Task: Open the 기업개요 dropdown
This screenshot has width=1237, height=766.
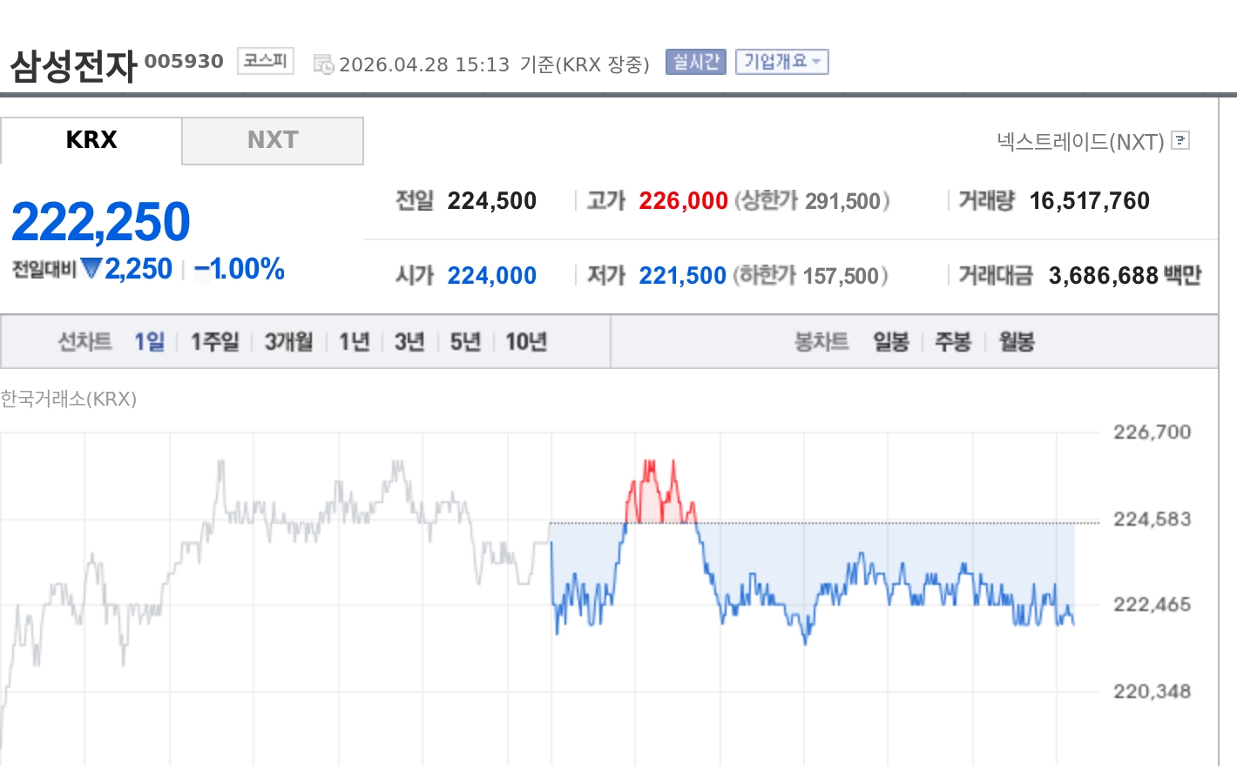Action: [x=778, y=62]
